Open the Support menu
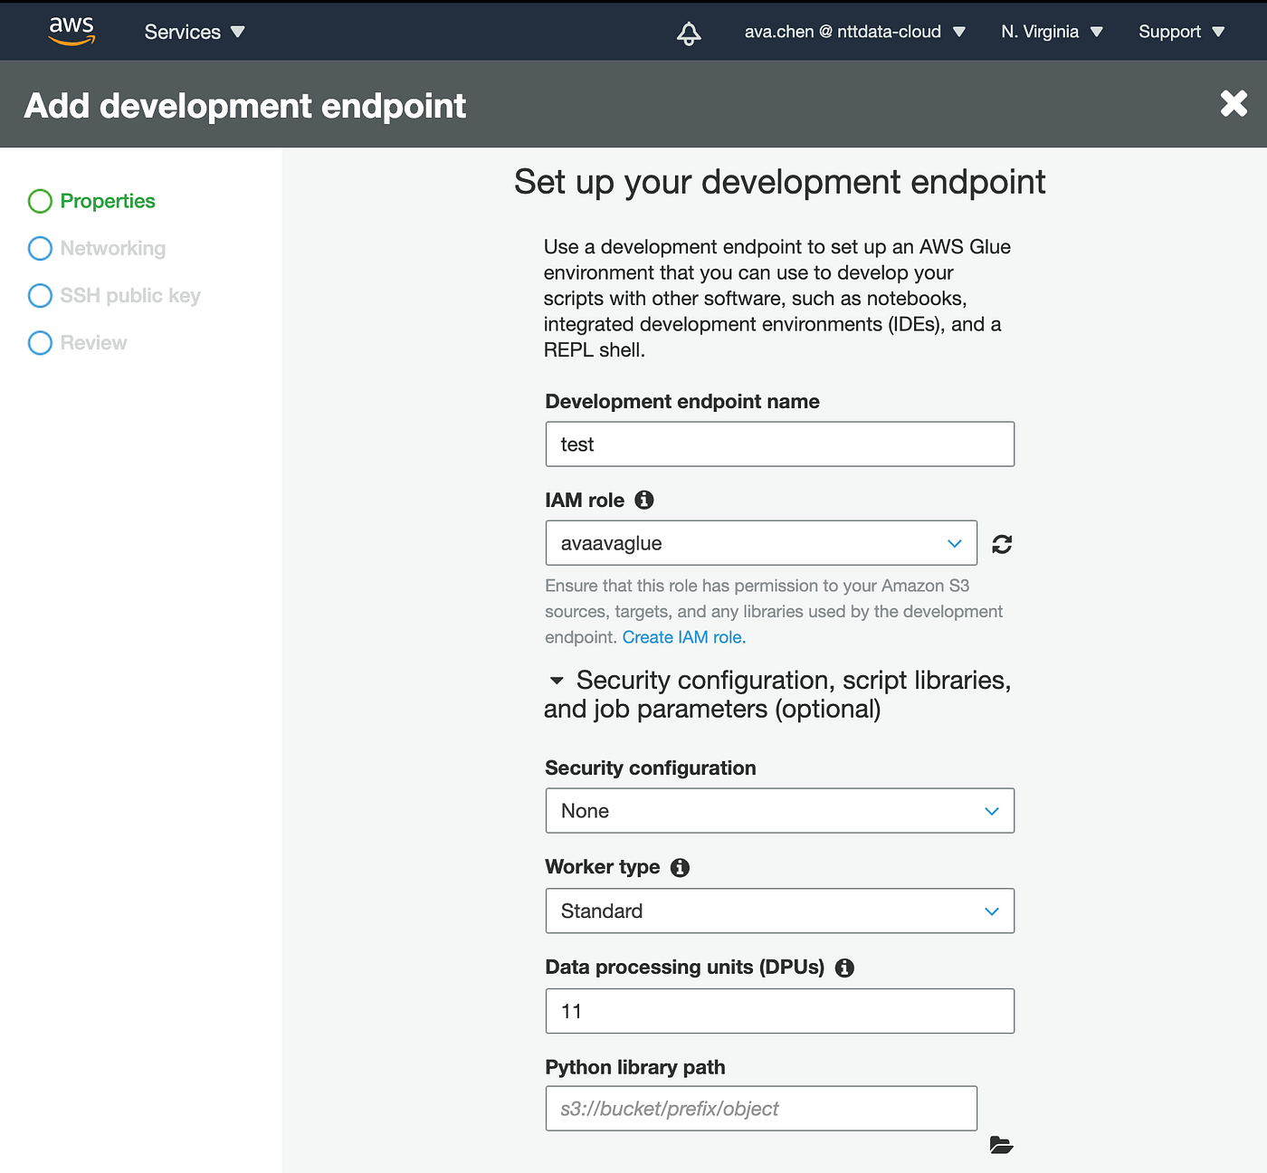 pyautogui.click(x=1181, y=32)
